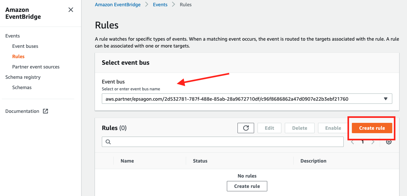Click the search magnifier icon
The image size is (407, 196).
pyautogui.click(x=108, y=142)
